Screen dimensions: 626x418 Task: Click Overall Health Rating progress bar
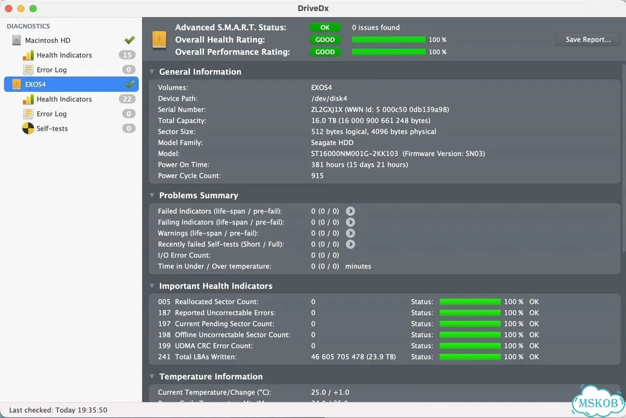click(389, 40)
